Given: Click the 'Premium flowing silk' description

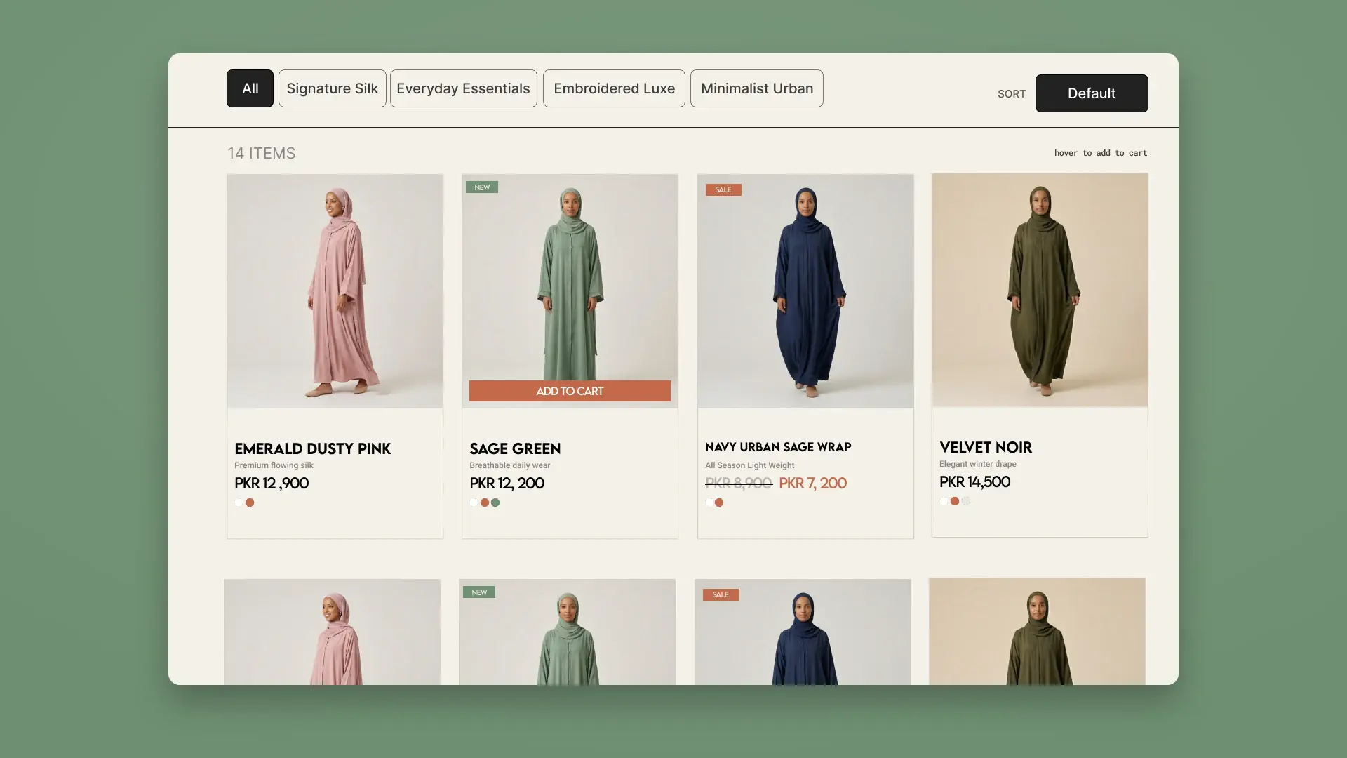Looking at the screenshot, I should (274, 465).
